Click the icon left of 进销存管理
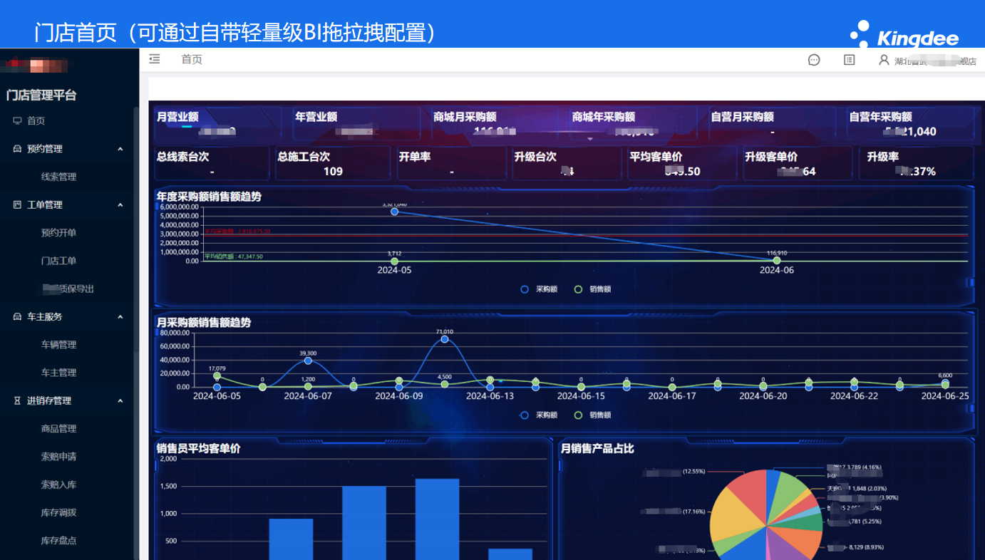 point(17,401)
